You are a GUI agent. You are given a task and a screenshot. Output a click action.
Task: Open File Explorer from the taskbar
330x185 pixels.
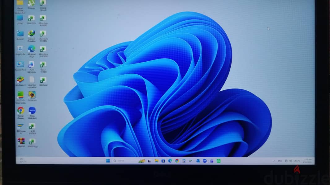coord(156,161)
